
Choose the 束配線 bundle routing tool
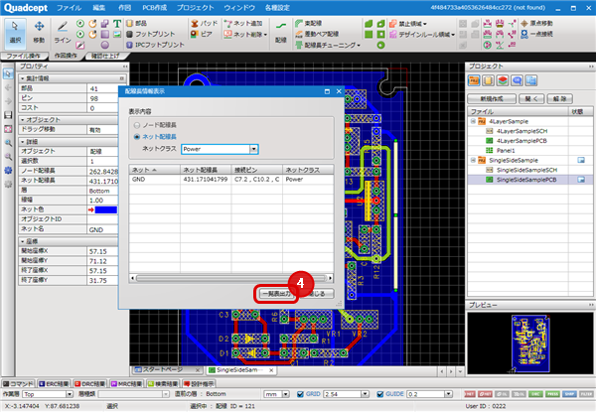[x=309, y=24]
